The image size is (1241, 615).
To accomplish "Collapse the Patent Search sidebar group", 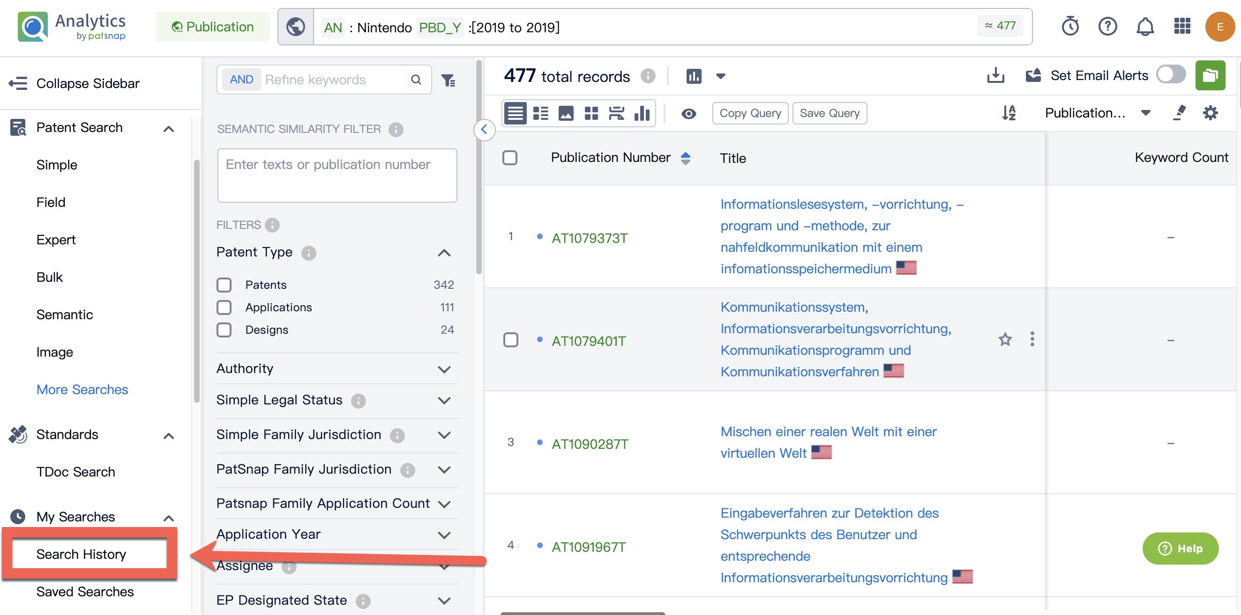I will [x=168, y=129].
